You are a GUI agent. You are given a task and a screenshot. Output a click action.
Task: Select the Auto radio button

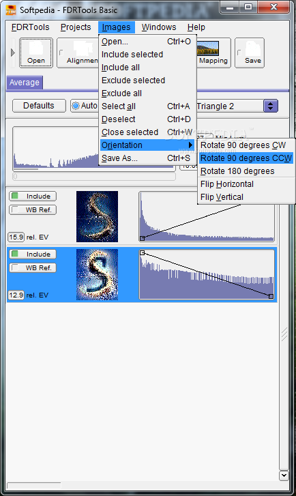(76, 106)
